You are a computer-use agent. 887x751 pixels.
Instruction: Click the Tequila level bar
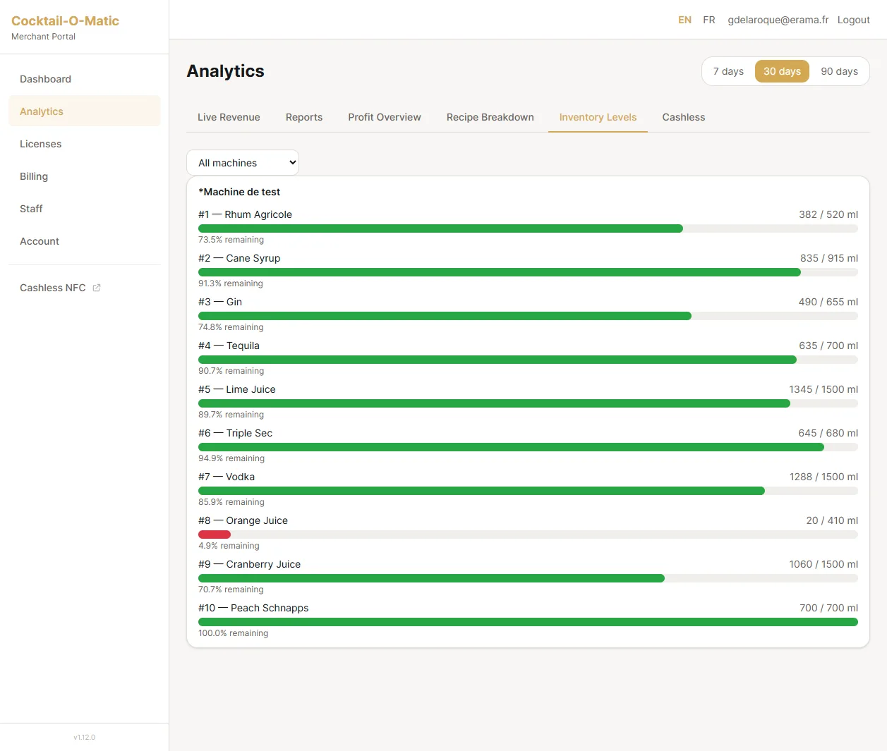point(528,360)
